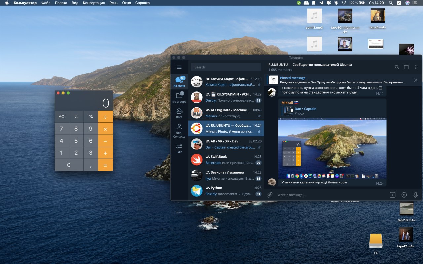
Task: Click digit 7 on the calculator
Action: pyautogui.click(x=61, y=129)
